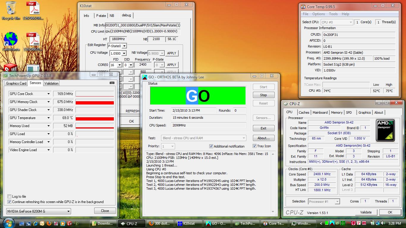Open the Select CPU dropdown in Core Temp
Viewport: 406px width, 228px height.
(337, 22)
